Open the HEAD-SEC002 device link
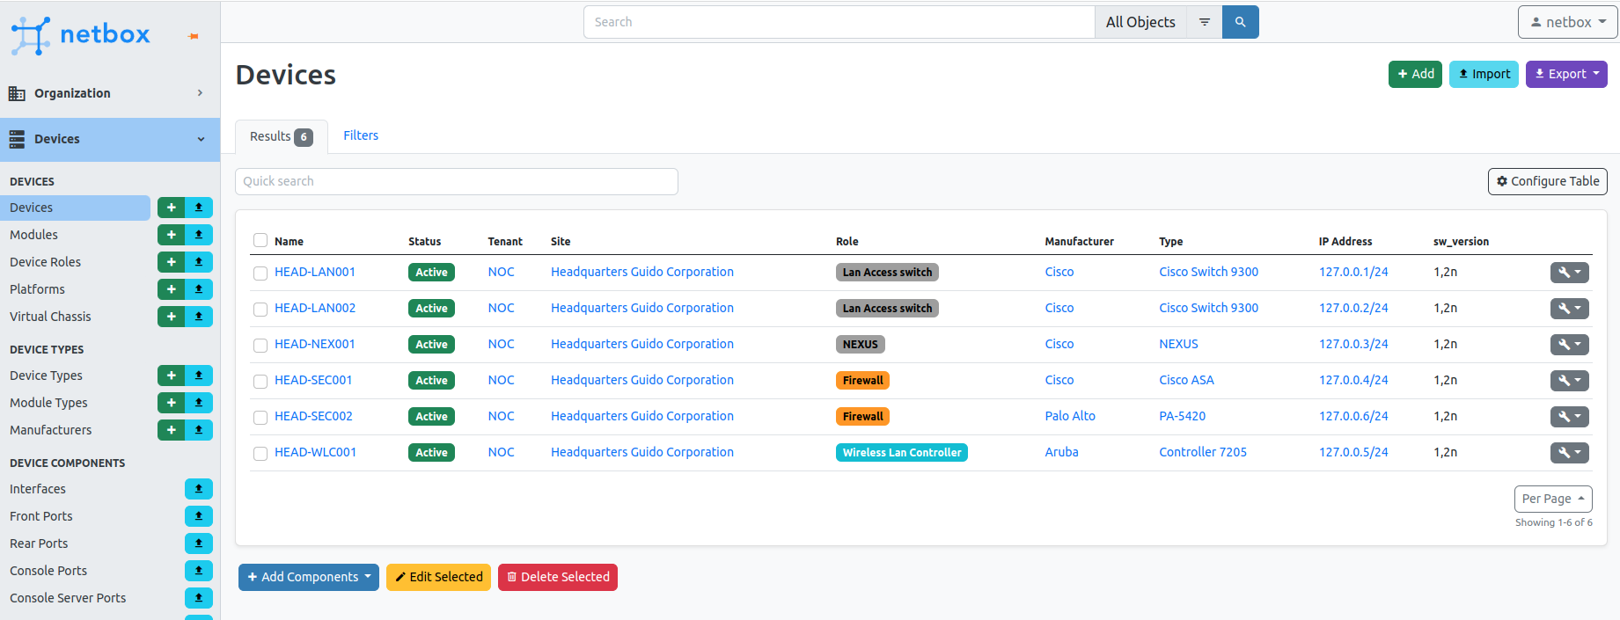Viewport: 1620px width, 620px height. (x=313, y=416)
